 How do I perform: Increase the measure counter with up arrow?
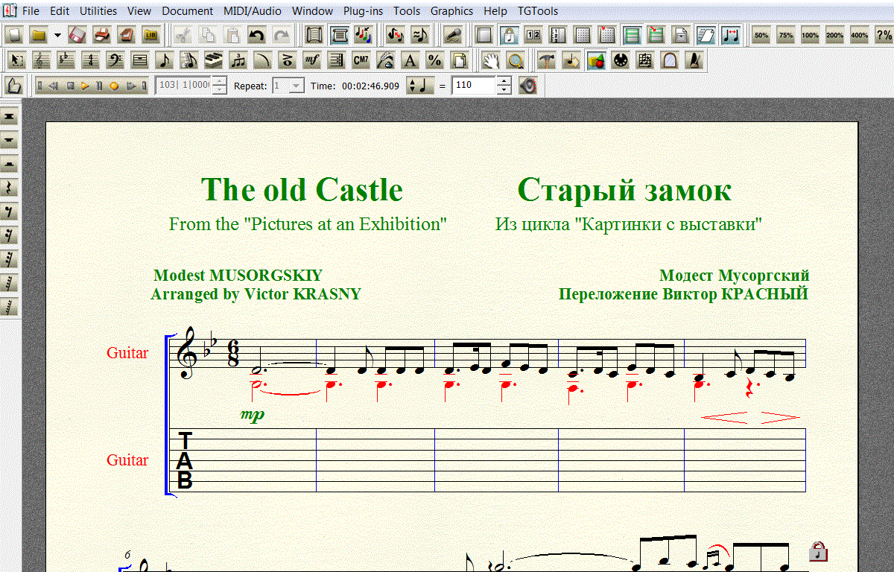point(219,80)
